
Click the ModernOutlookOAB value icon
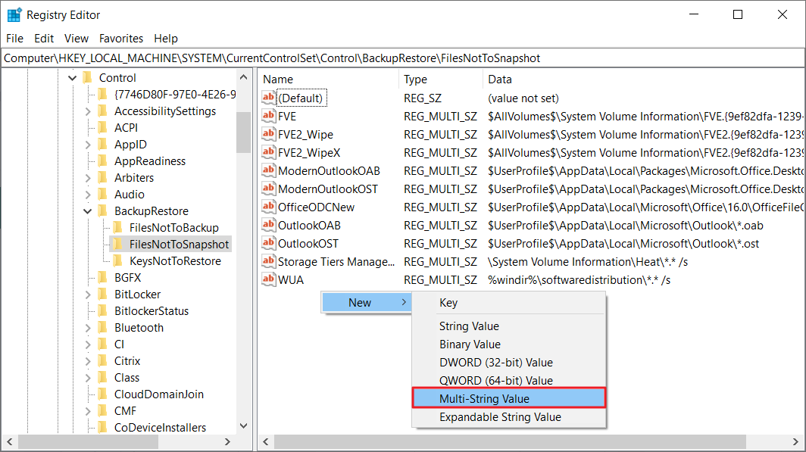coord(269,170)
